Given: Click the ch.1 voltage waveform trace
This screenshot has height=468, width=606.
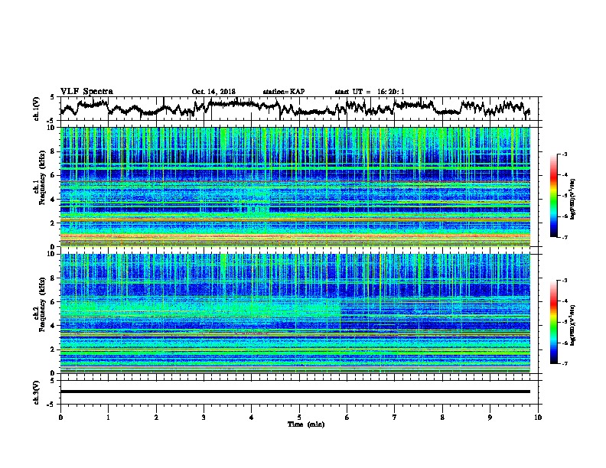Looking at the screenshot, I should pos(295,108).
